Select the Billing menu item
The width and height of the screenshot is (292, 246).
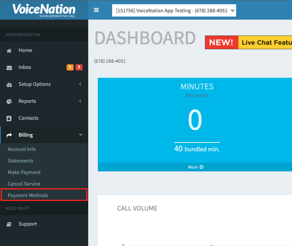click(44, 135)
